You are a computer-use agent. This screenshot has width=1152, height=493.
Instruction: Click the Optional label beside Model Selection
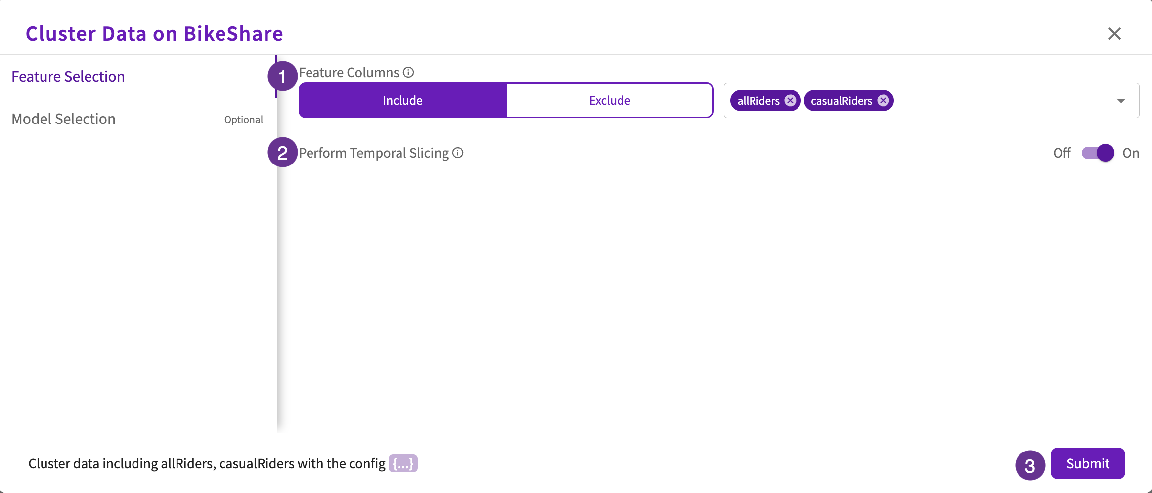tap(243, 120)
